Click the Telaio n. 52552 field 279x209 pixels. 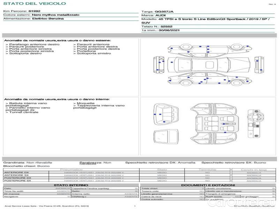[157, 26]
